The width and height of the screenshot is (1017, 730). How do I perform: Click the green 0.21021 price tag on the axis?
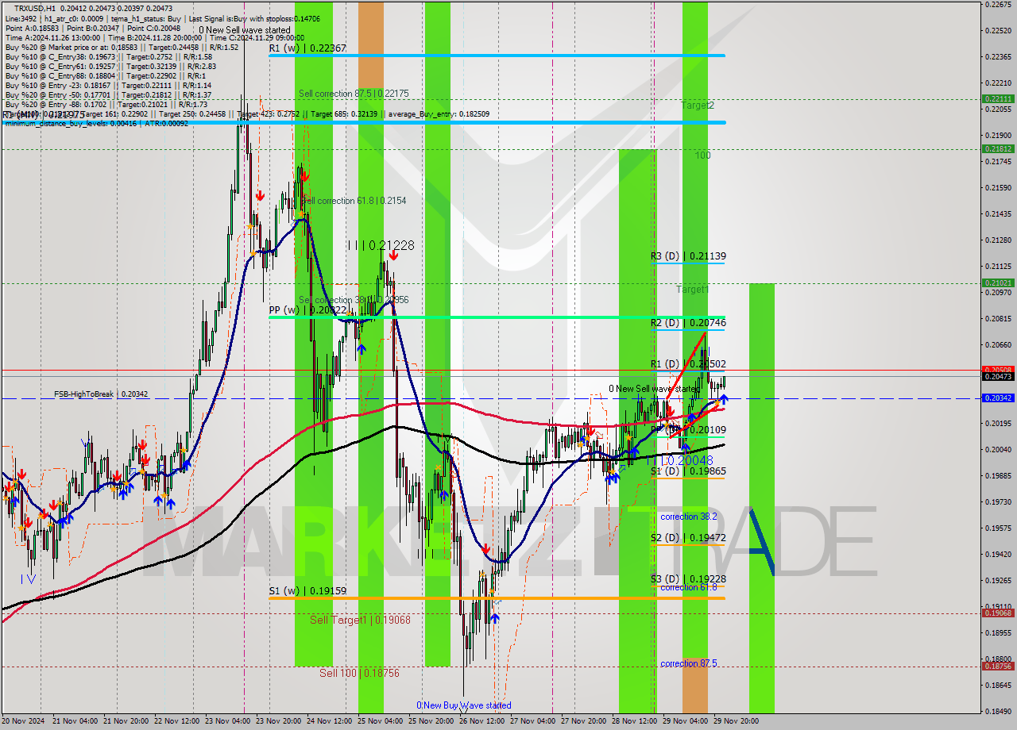coord(1000,283)
